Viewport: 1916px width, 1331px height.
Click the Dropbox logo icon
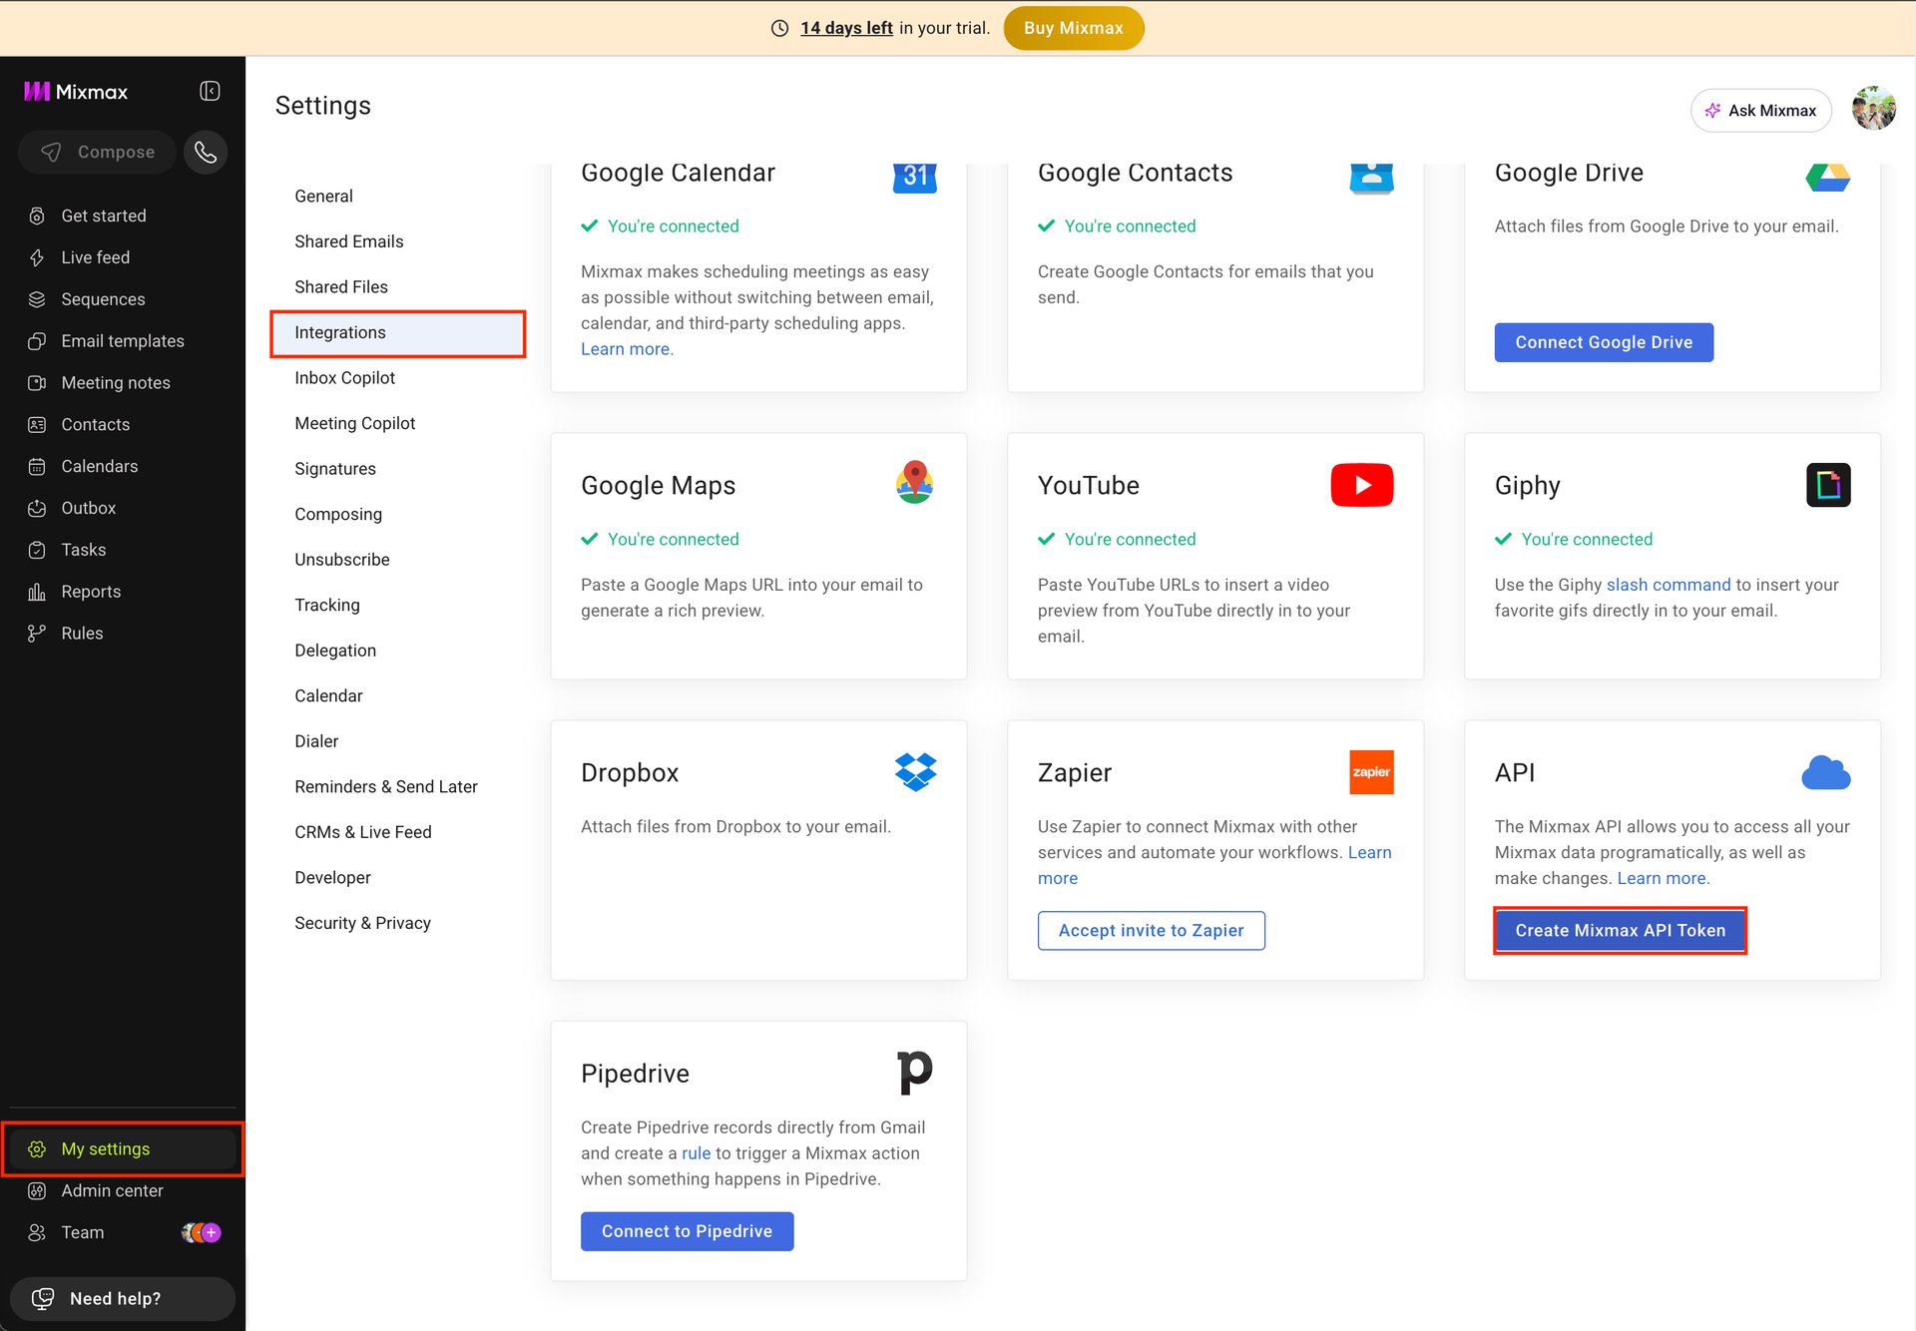coord(915,772)
